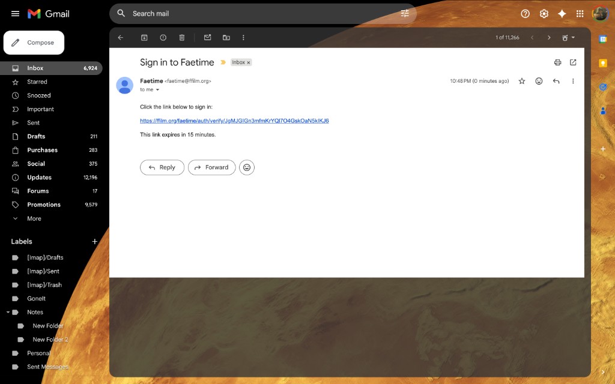615x384 pixels.
Task: Go to the Promotions category
Action: (44, 205)
